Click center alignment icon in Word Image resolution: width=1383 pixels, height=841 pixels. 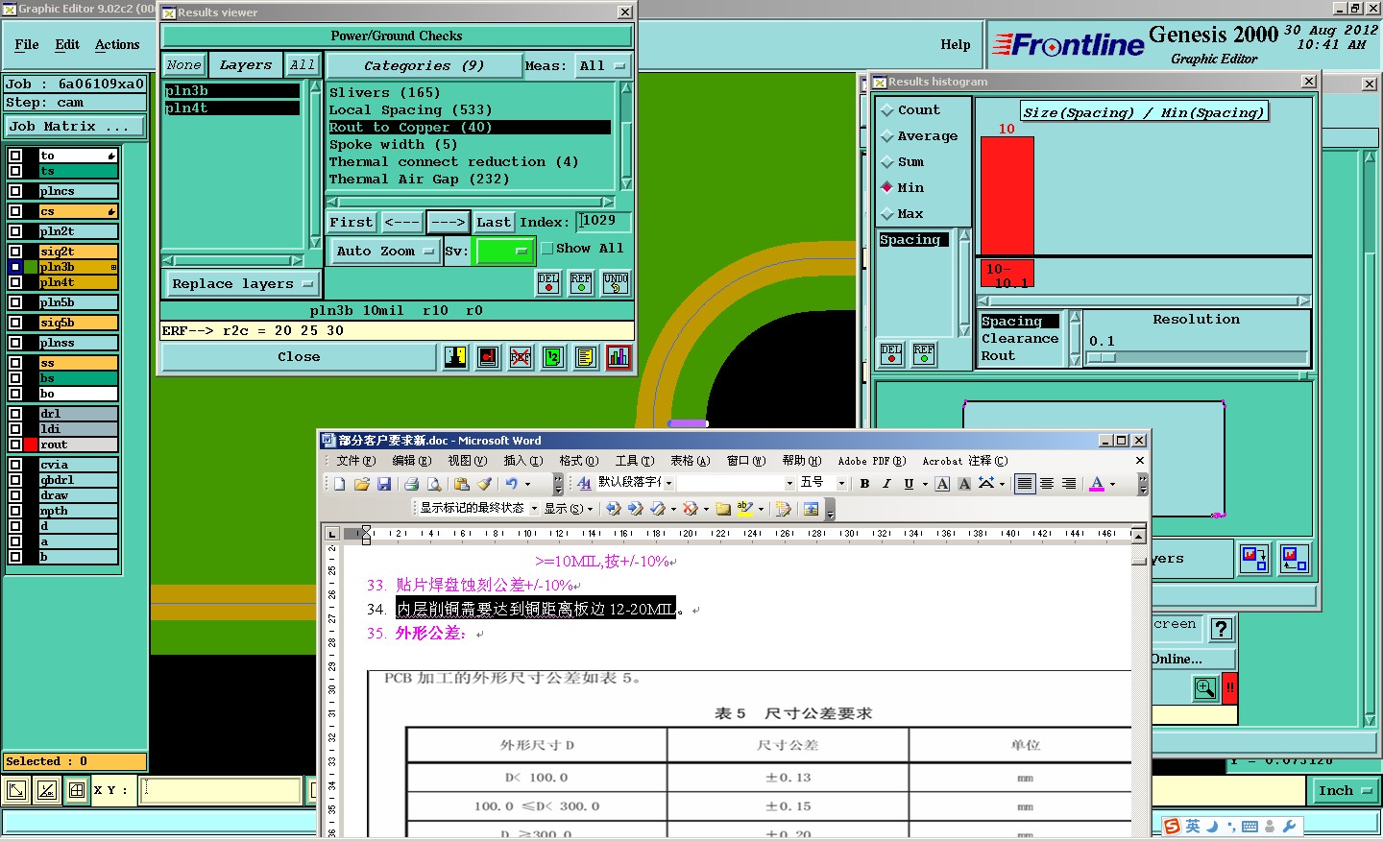click(x=1047, y=484)
